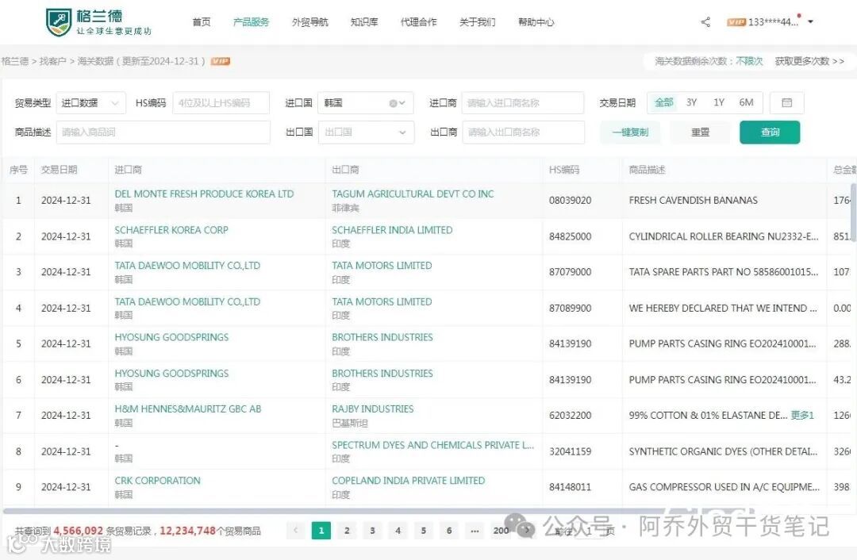Go to page 6 of results

449,531
